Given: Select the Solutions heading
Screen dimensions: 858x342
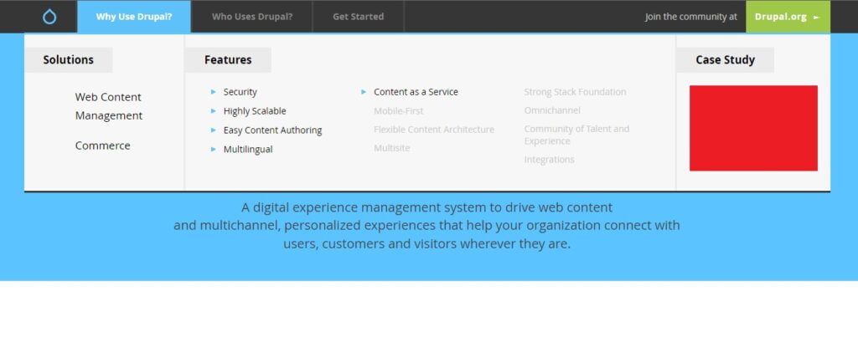Looking at the screenshot, I should 69,60.
